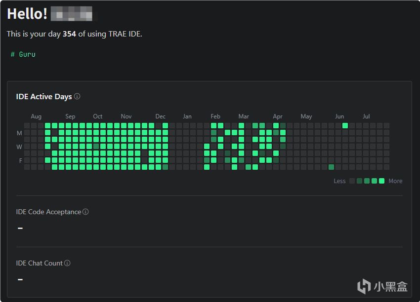Click the 'Feb' month label

pyautogui.click(x=215, y=116)
